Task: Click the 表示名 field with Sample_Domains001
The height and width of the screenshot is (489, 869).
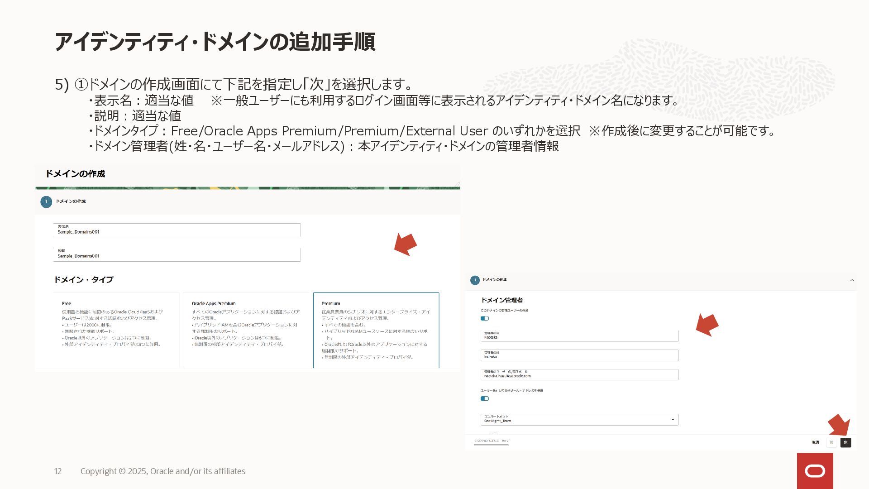Action: click(177, 230)
